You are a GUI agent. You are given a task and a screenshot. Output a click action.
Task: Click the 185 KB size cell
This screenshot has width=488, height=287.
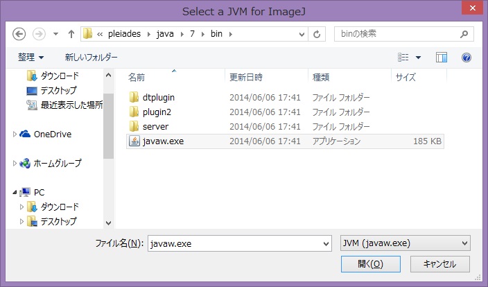pos(427,141)
